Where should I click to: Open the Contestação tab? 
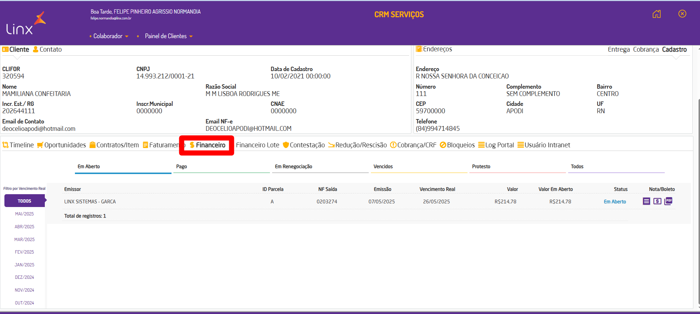tap(304, 145)
